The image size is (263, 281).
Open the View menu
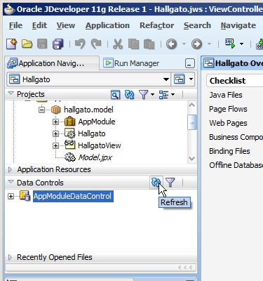click(66, 25)
